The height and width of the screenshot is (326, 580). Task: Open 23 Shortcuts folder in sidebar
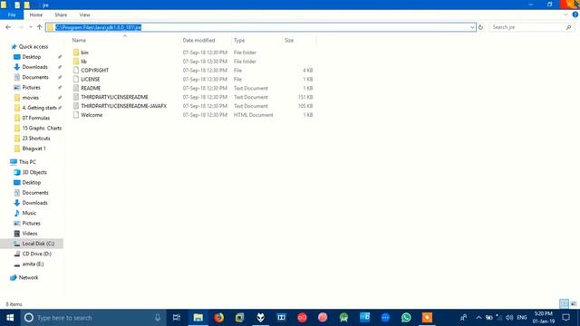pos(36,139)
